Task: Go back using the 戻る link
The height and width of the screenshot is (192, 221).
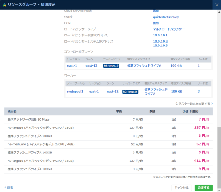Action: [x=9, y=188]
